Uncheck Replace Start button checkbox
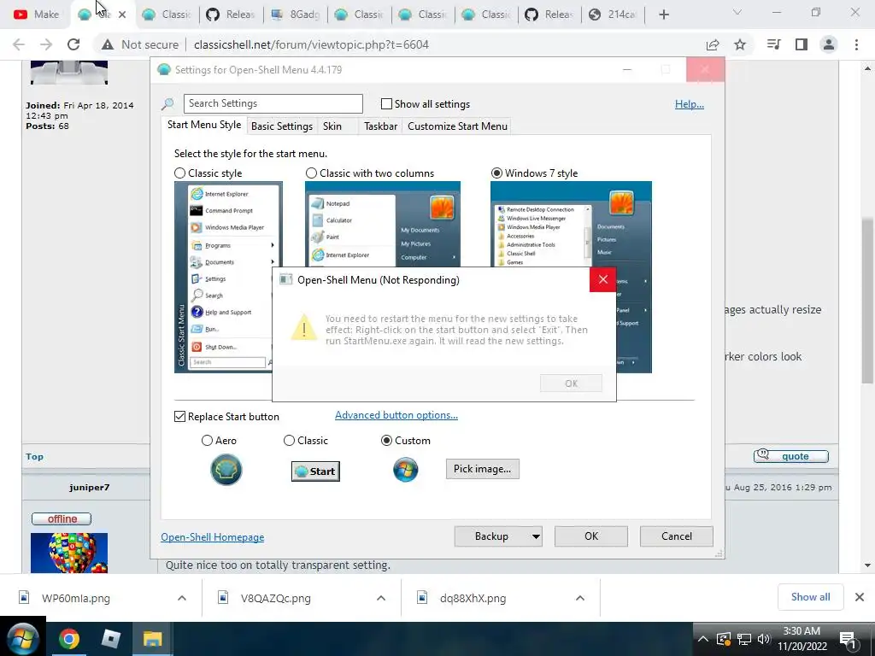 coord(179,417)
